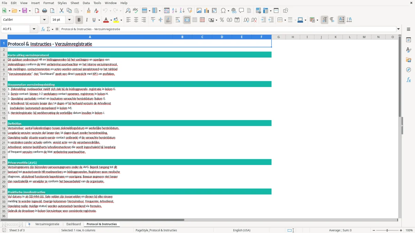The width and height of the screenshot is (415, 233).
Task: Insert hyperlink icon
Action: coord(234,11)
